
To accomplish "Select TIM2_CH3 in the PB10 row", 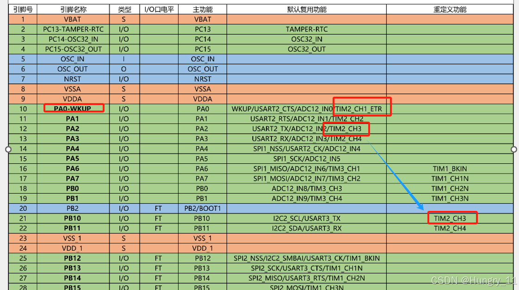I will tap(450, 218).
